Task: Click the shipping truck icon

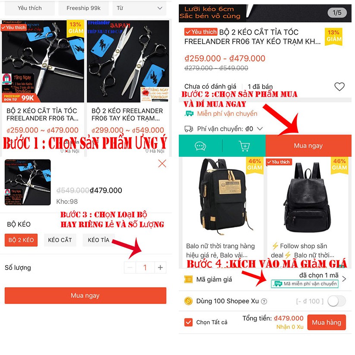Action: 189,129
